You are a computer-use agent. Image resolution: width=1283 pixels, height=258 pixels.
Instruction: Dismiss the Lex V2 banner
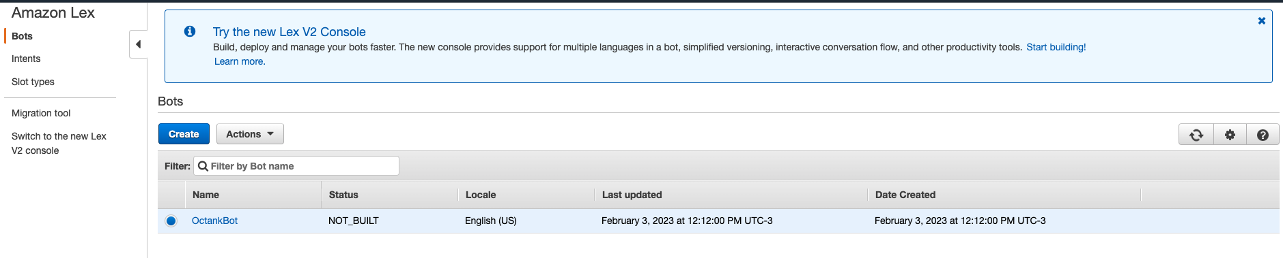1262,21
